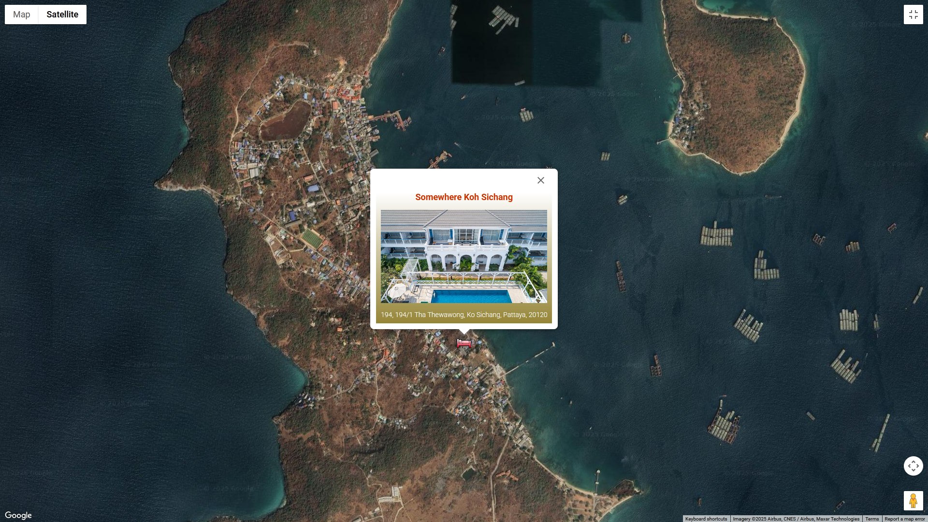Open Keyboard shortcuts
Screen dimensions: 928x522
coord(706,519)
